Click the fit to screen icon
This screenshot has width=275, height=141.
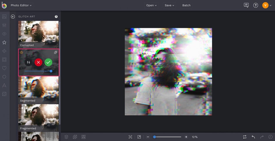[x=130, y=137]
